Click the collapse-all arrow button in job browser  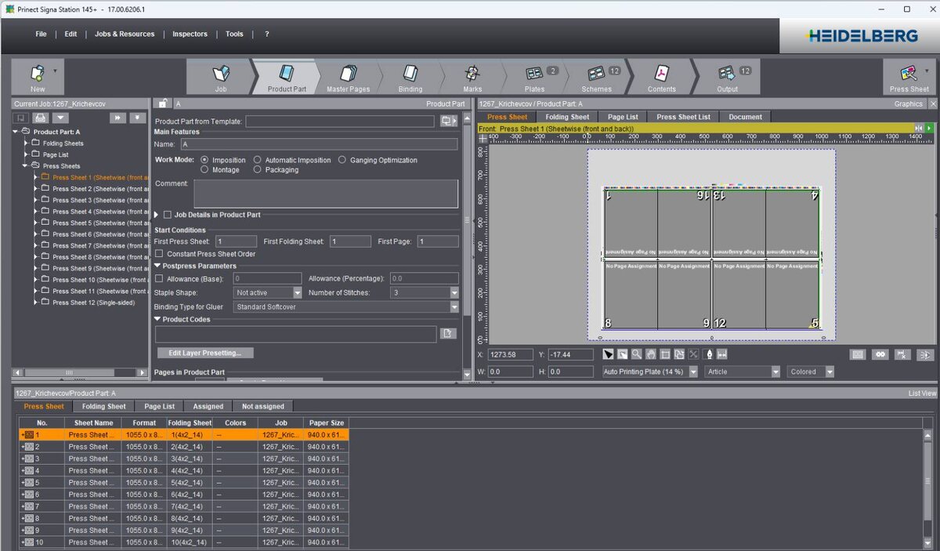pyautogui.click(x=137, y=118)
